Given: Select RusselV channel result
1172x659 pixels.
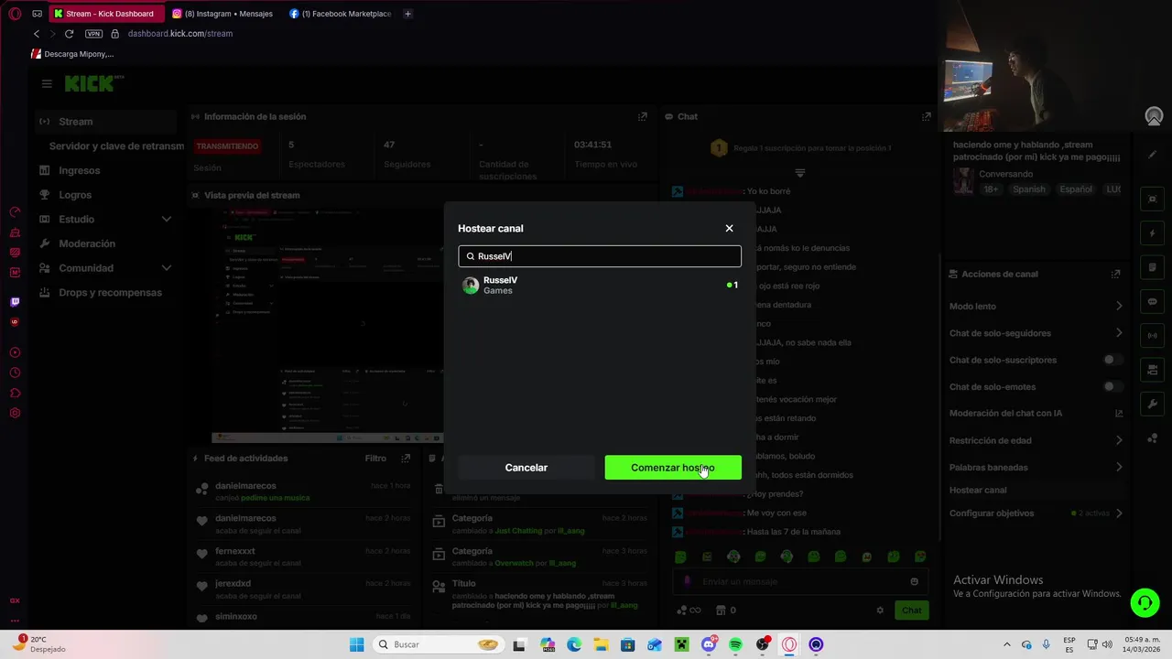Looking at the screenshot, I should pyautogui.click(x=600, y=286).
